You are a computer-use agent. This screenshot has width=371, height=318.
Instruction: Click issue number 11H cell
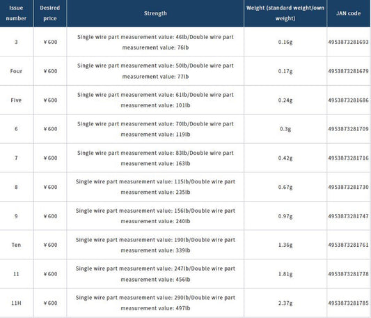point(16,303)
